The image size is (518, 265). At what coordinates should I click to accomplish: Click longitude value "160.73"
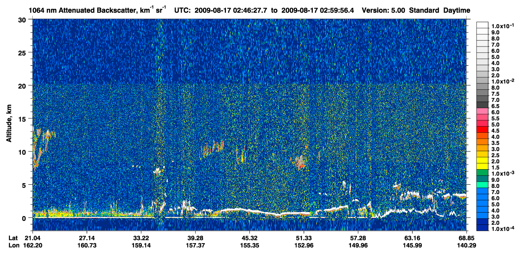click(87, 245)
